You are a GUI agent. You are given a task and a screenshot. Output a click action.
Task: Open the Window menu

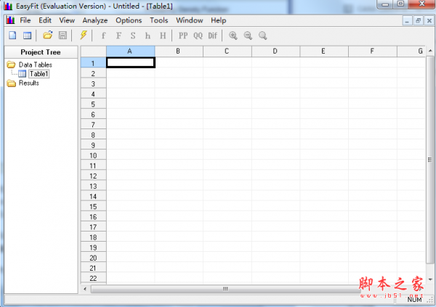(x=190, y=20)
